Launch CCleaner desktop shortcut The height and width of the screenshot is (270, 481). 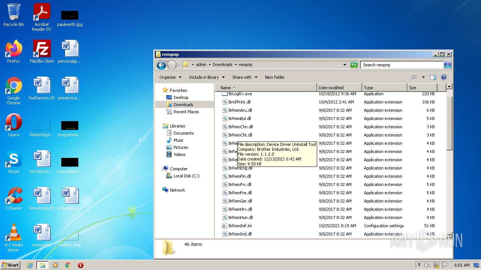pyautogui.click(x=14, y=198)
